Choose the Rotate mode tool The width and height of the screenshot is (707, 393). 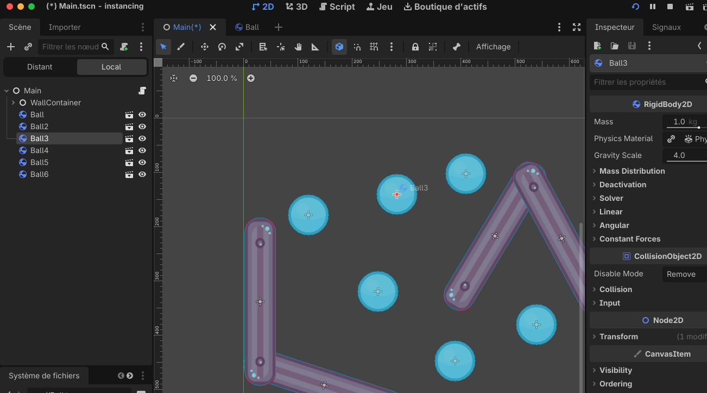pyautogui.click(x=222, y=47)
